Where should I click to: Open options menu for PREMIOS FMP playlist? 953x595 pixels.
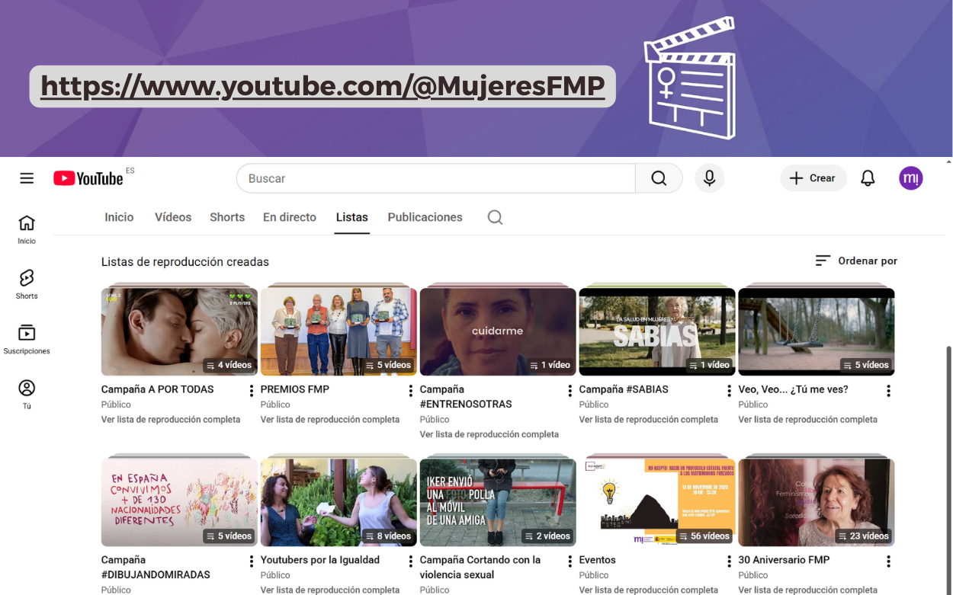(x=411, y=391)
